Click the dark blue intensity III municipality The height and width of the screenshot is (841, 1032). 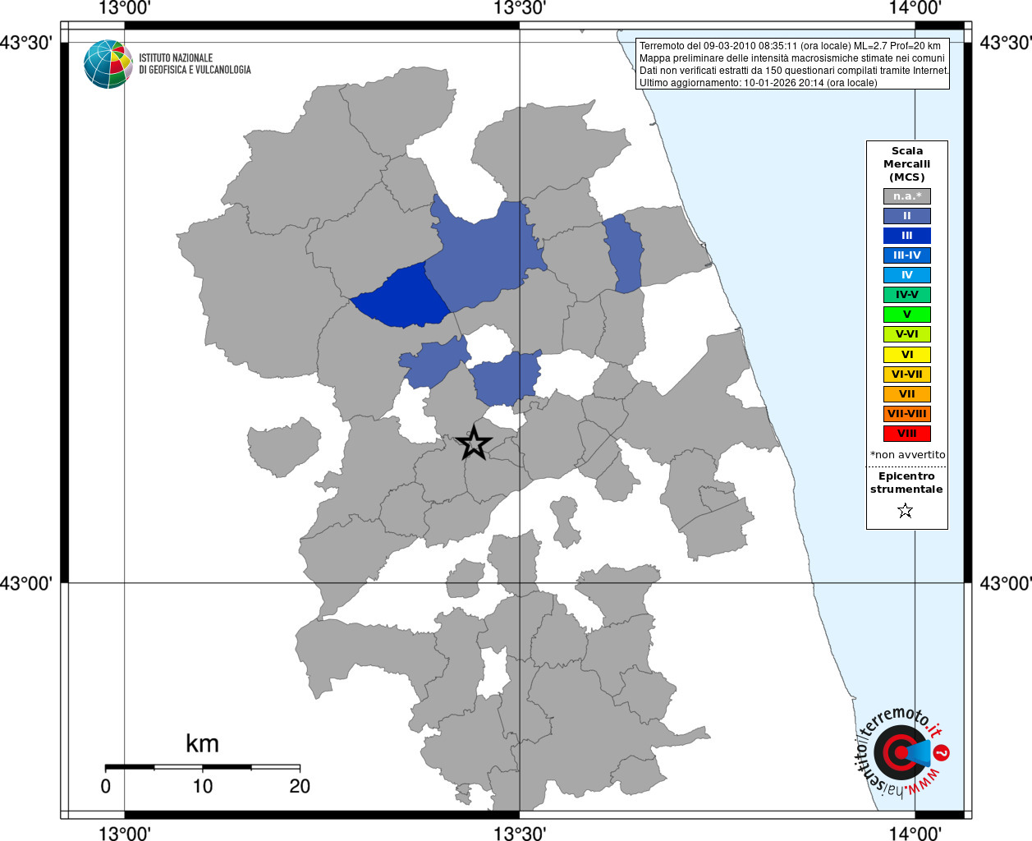tap(402, 296)
